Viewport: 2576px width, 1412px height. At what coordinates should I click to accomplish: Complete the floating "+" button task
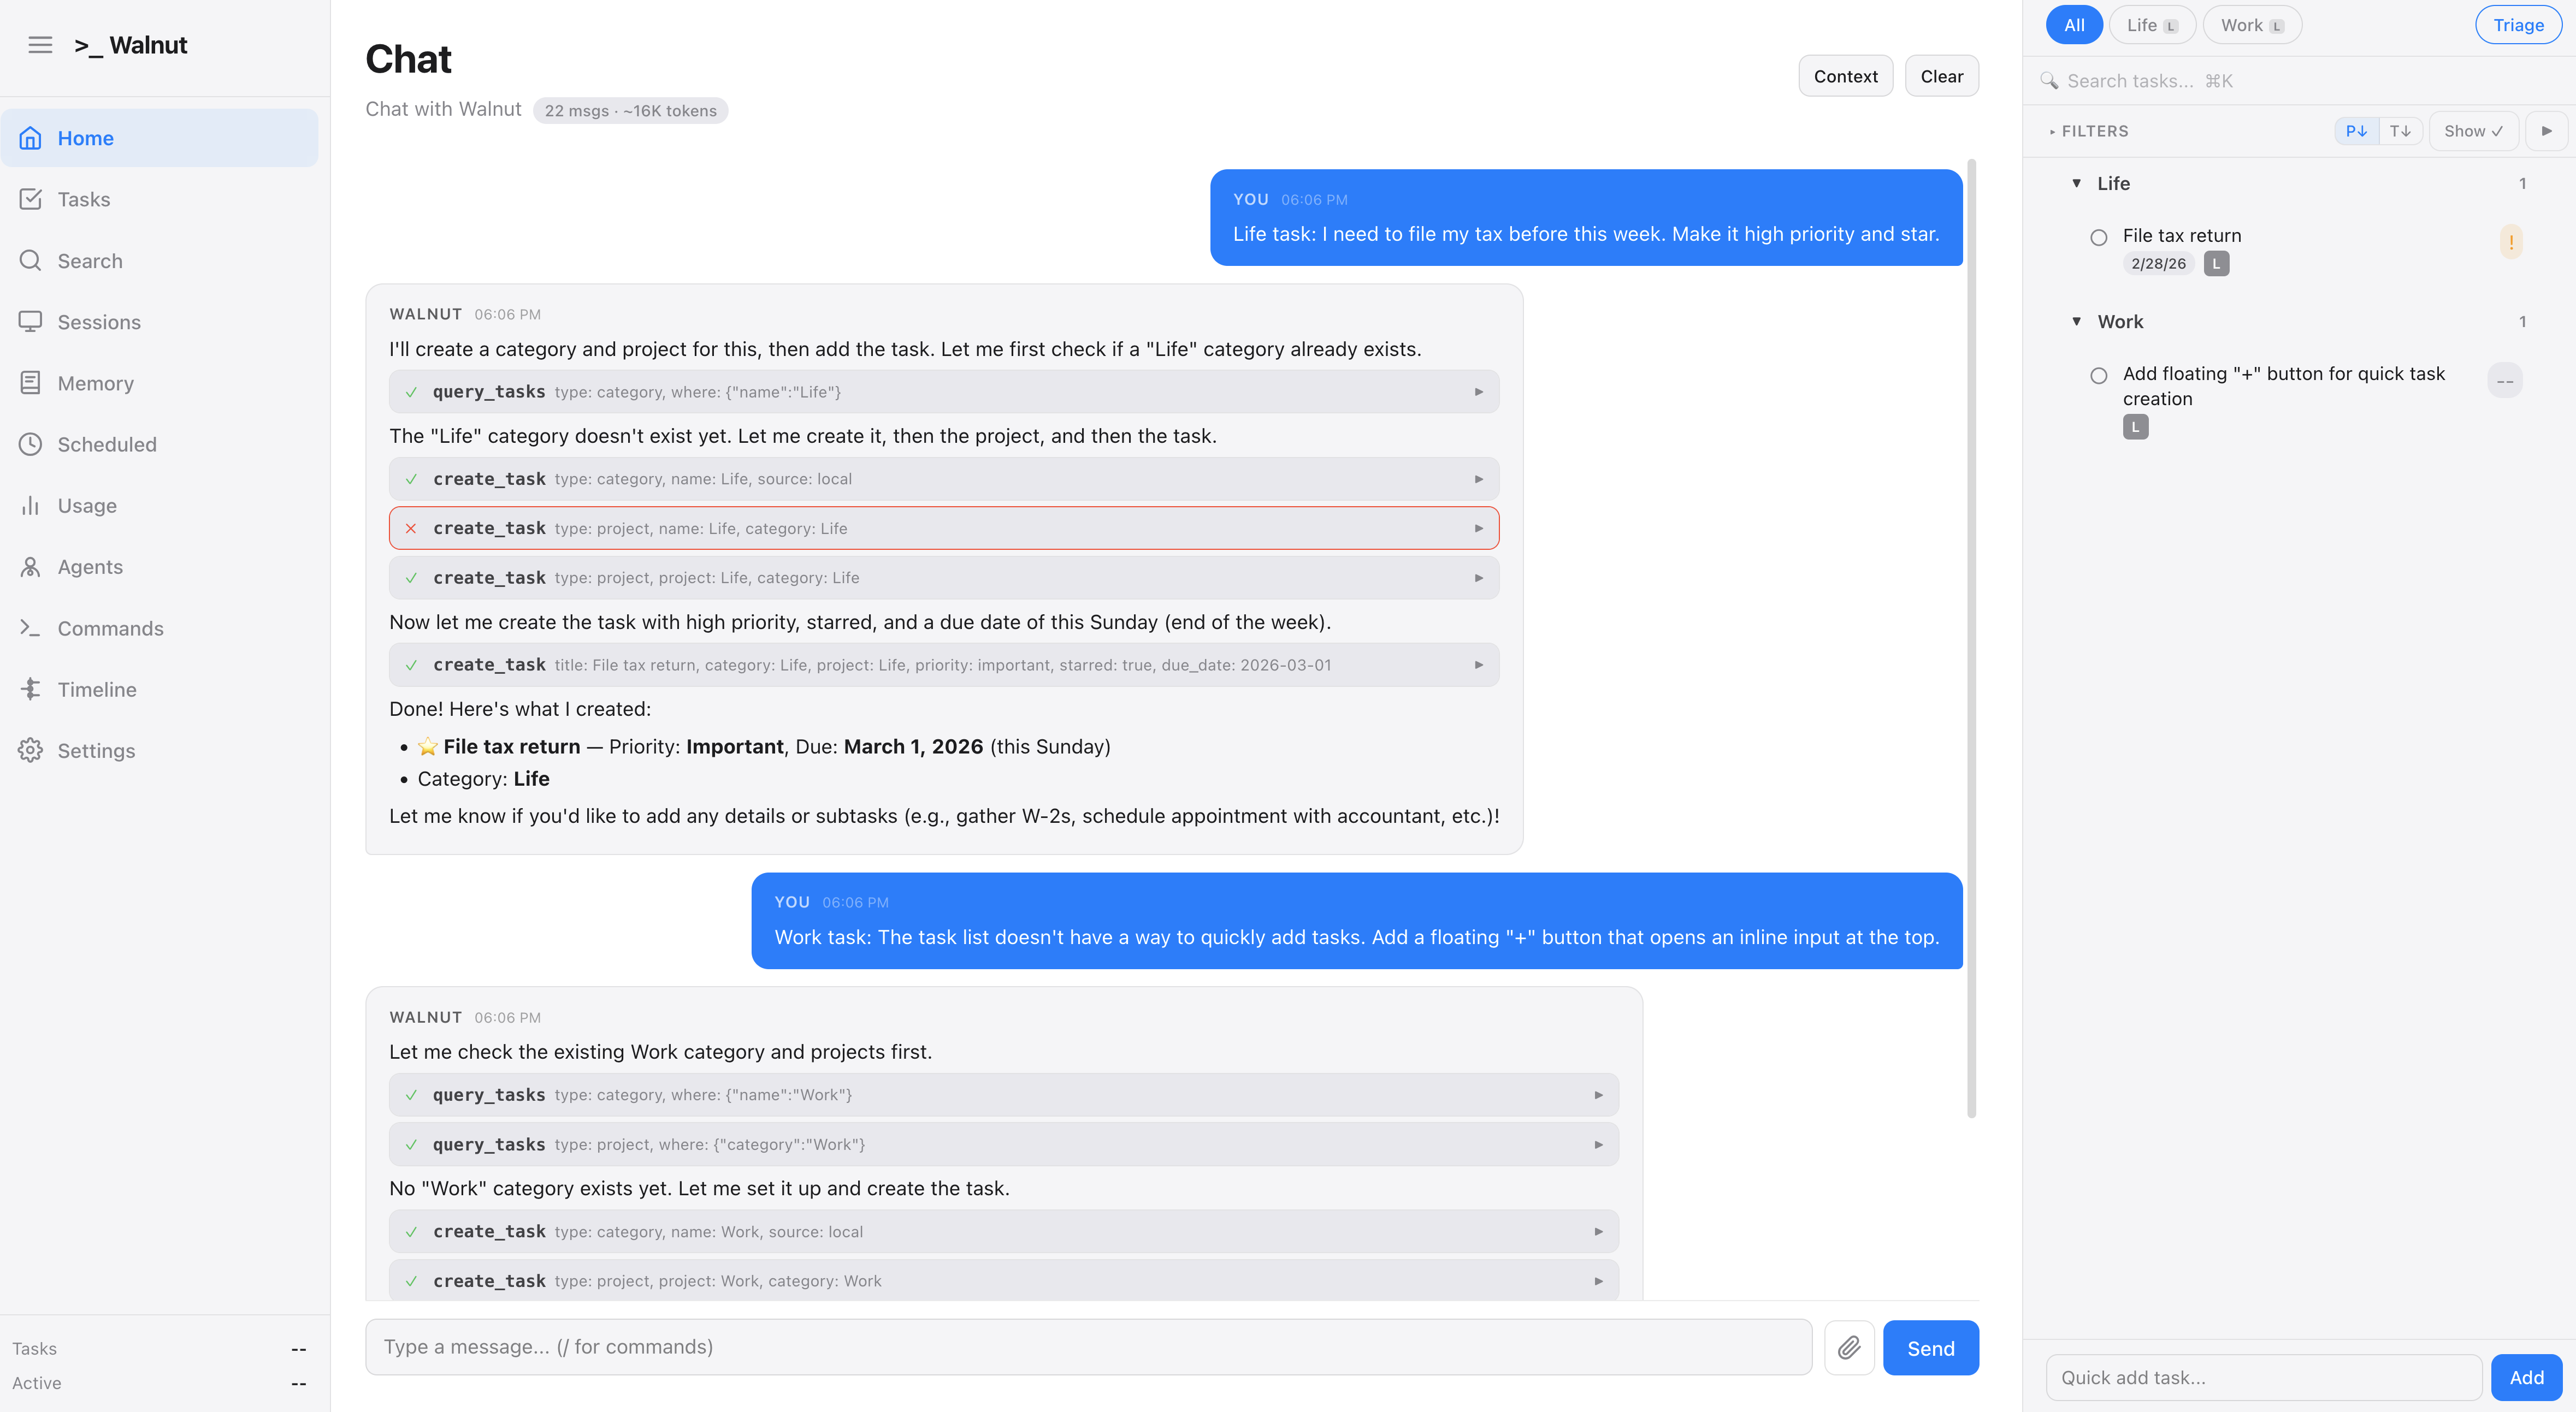click(2099, 376)
